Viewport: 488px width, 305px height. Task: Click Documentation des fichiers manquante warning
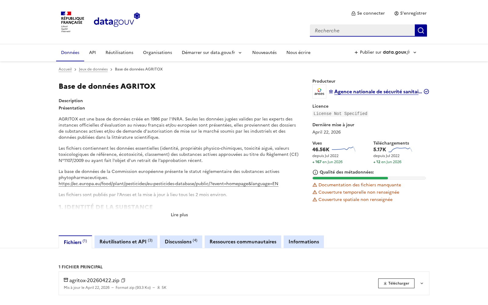tap(360, 185)
